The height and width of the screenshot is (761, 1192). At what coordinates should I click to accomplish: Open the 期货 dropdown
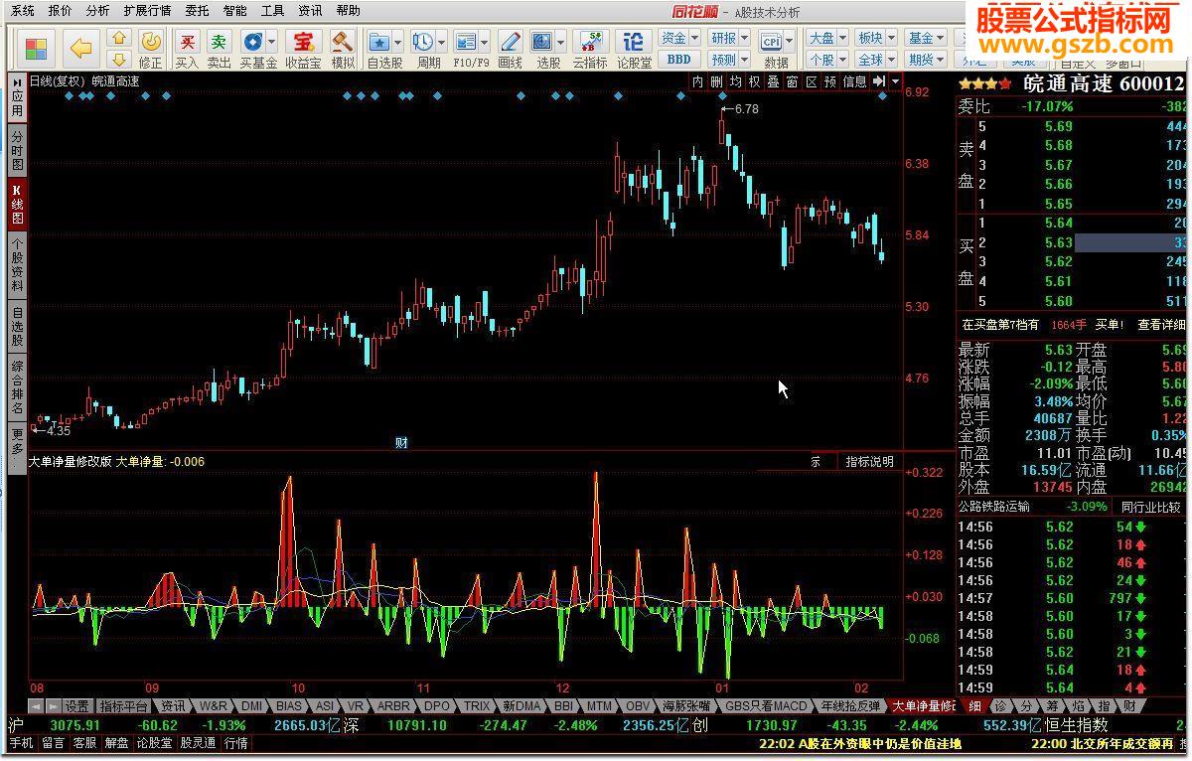coord(926,60)
